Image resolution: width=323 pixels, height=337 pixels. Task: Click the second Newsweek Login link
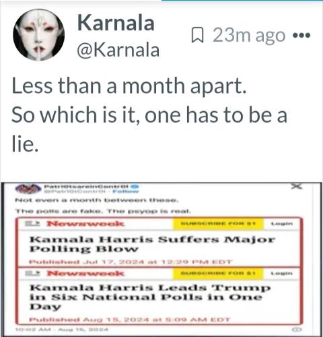282,273
